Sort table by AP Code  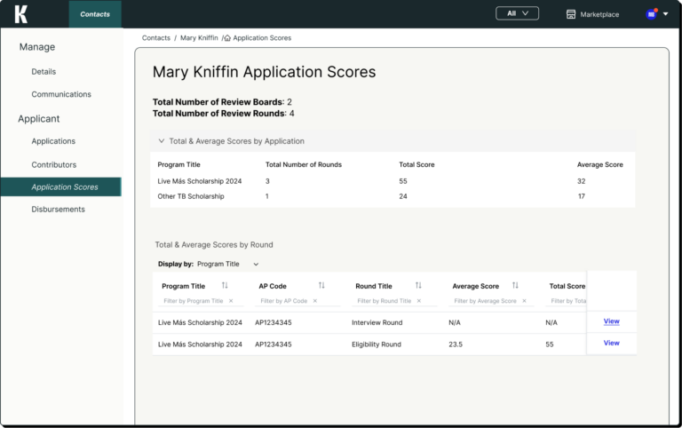click(321, 285)
